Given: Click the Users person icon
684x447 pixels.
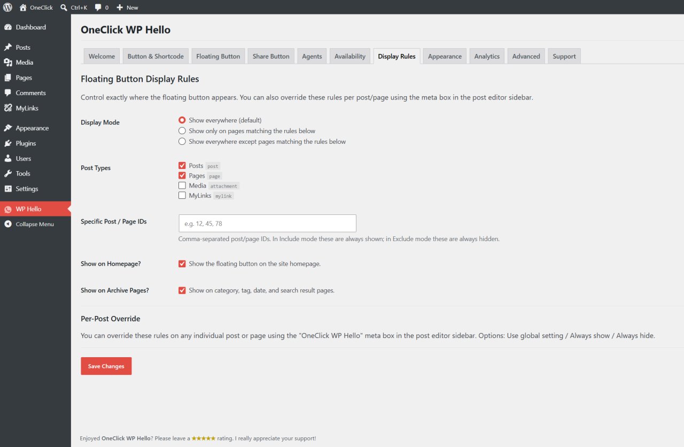Looking at the screenshot, I should [x=8, y=159].
